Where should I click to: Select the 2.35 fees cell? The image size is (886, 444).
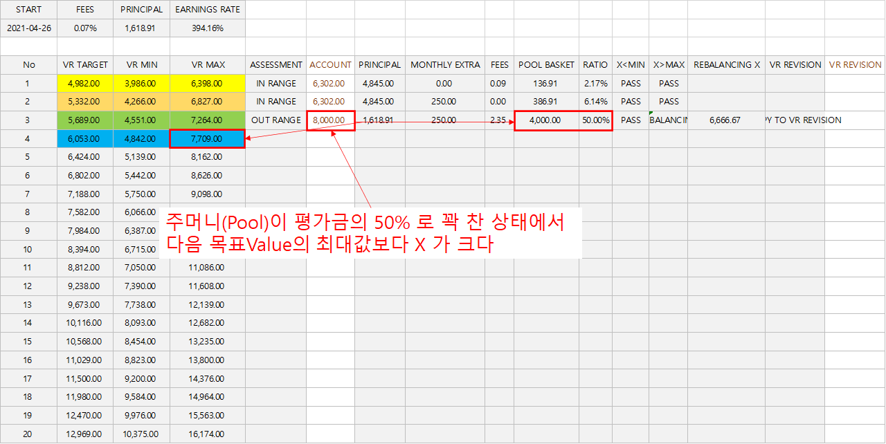pyautogui.click(x=499, y=120)
